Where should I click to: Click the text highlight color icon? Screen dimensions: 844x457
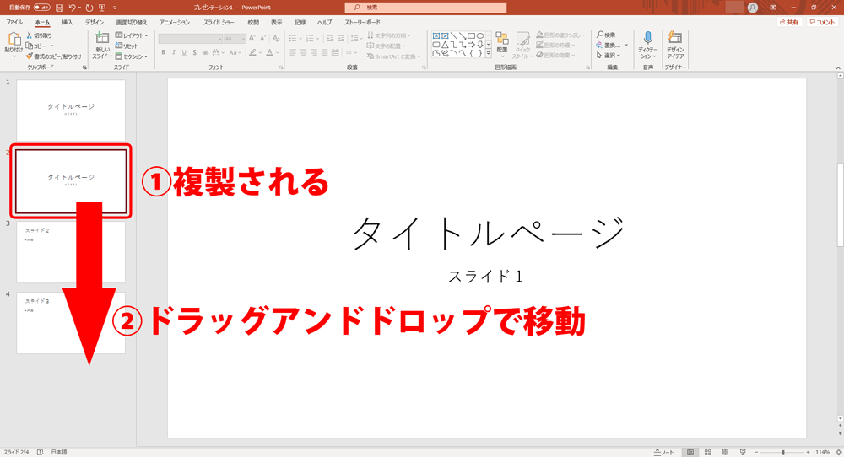[x=252, y=52]
